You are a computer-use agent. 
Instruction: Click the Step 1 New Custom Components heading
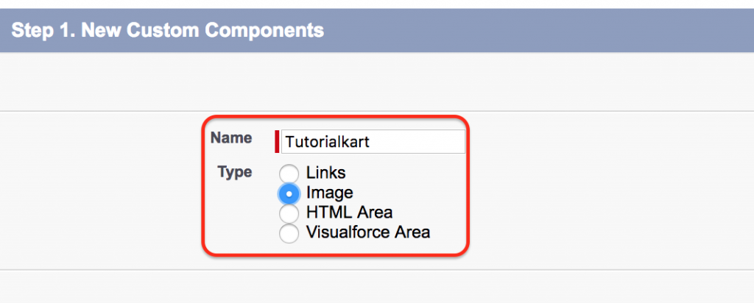pos(168,30)
